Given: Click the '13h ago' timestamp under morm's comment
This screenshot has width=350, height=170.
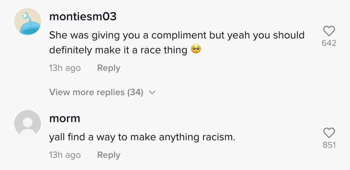Looking at the screenshot, I should (x=65, y=155).
